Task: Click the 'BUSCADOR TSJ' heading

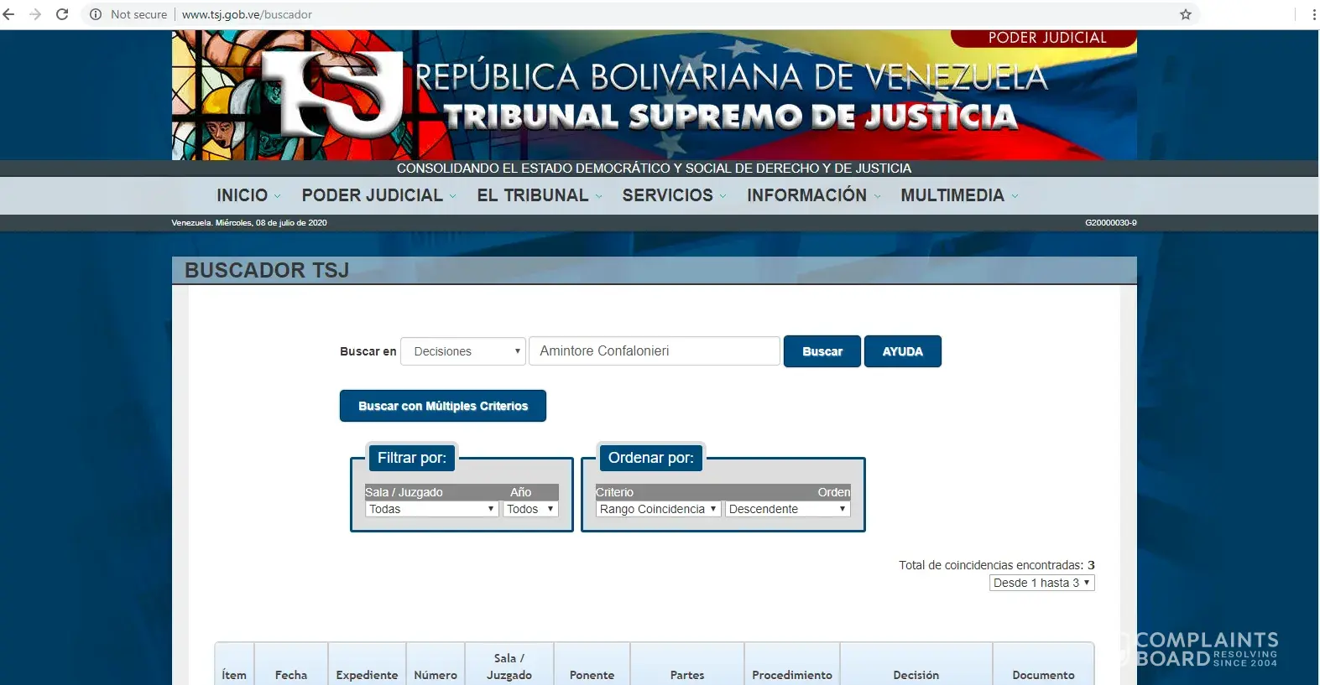Action: click(x=267, y=270)
